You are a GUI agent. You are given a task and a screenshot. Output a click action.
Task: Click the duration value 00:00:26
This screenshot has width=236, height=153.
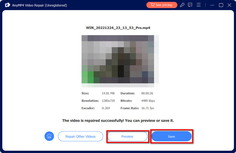pyautogui.click(x=147, y=93)
